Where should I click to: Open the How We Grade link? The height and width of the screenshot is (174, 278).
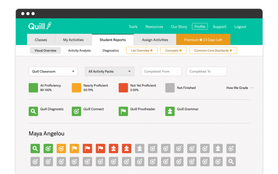(x=240, y=88)
